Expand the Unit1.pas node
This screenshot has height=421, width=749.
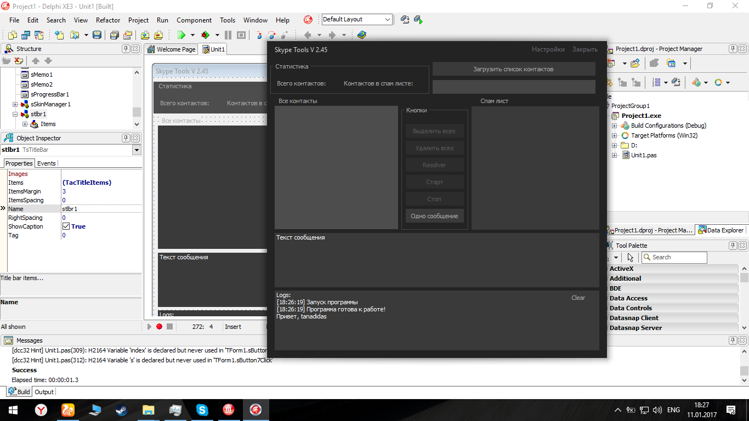click(x=614, y=155)
